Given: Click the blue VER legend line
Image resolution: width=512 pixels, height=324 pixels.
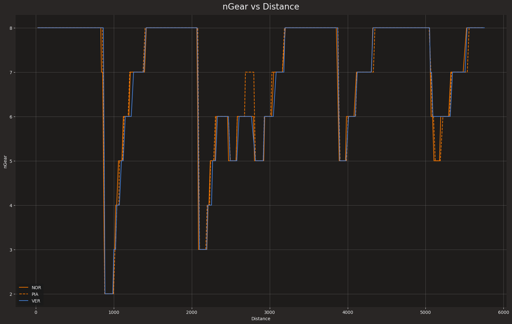Looking at the screenshot, I should click(x=24, y=301).
